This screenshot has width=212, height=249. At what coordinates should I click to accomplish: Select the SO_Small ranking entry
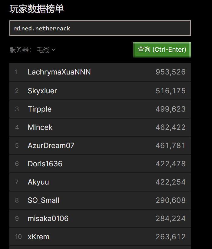(x=100, y=200)
